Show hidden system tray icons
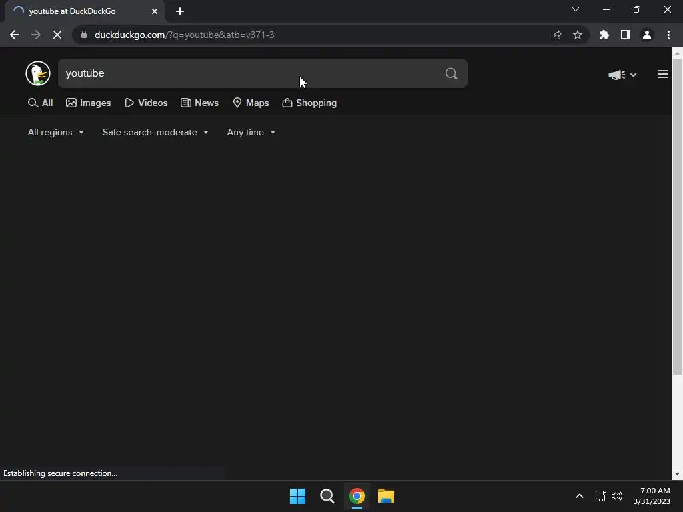 point(580,496)
